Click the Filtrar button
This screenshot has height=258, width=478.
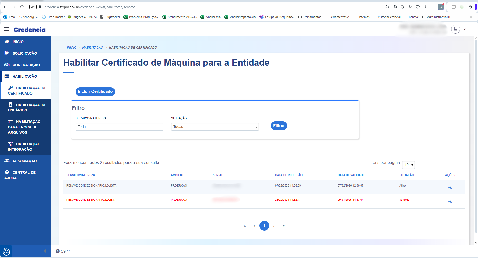[279, 126]
